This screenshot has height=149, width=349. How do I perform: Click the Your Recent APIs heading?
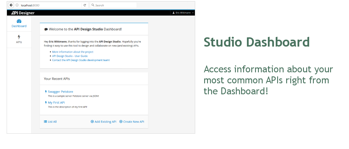coord(57,79)
